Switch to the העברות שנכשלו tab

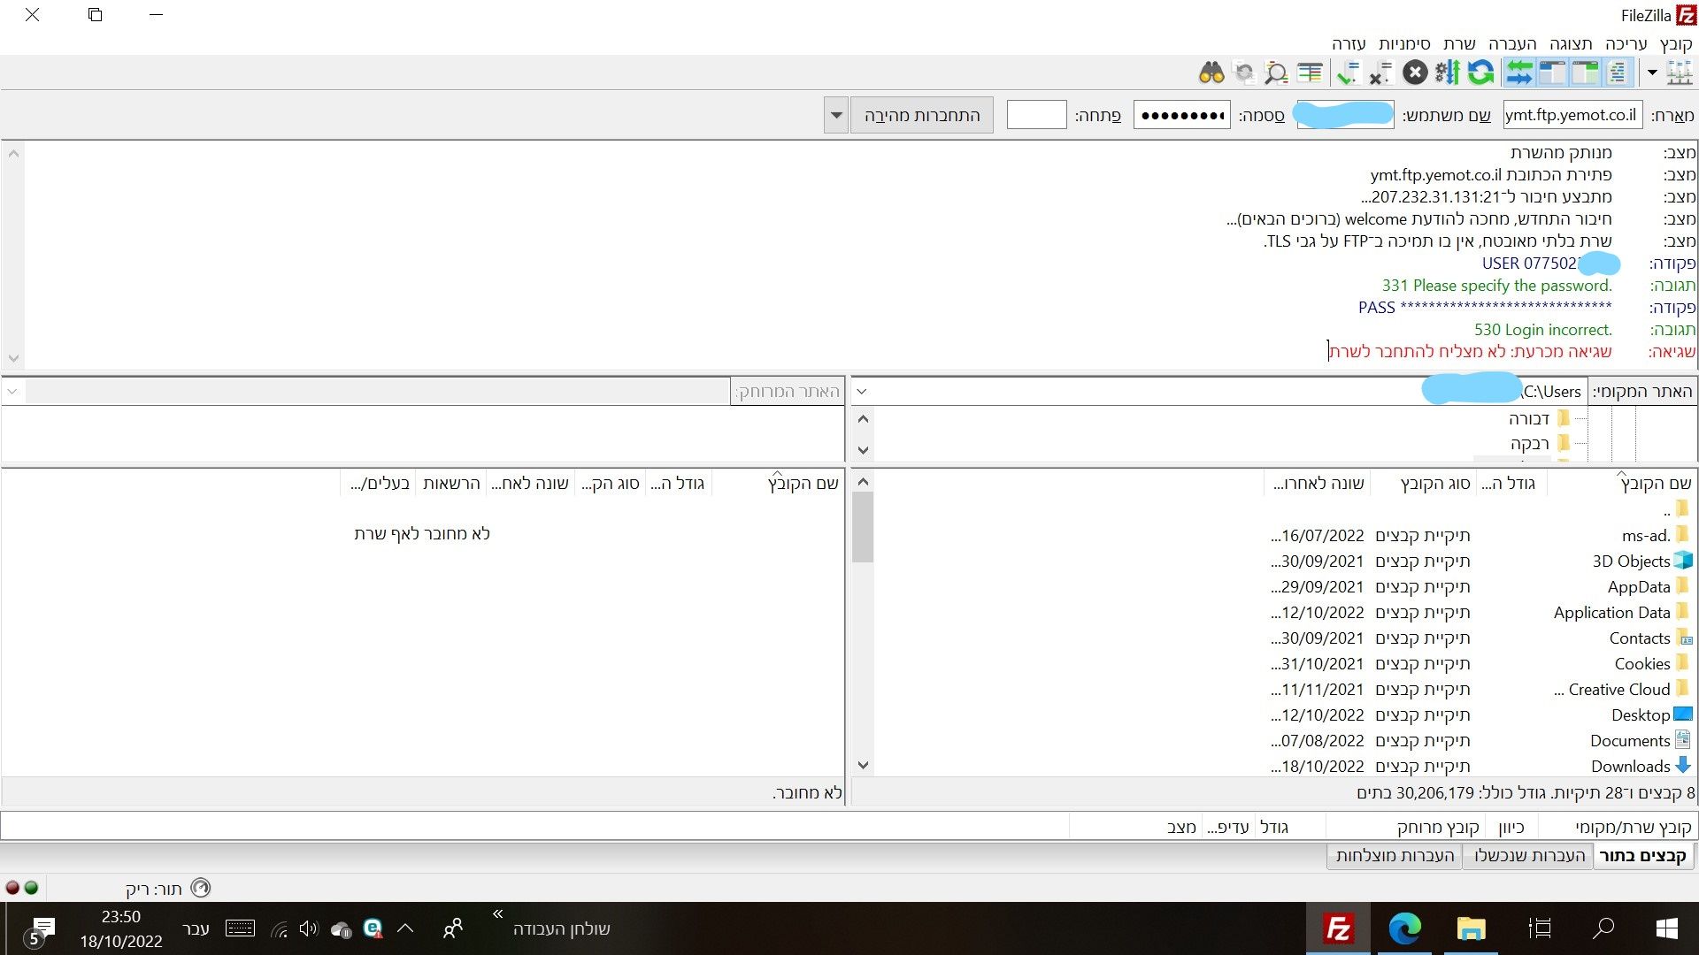coord(1528,855)
